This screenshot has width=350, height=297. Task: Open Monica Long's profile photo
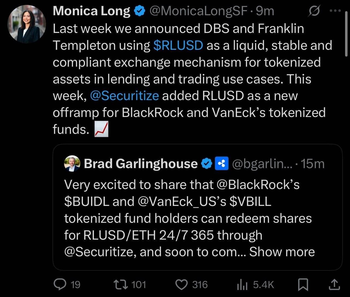[x=27, y=24]
